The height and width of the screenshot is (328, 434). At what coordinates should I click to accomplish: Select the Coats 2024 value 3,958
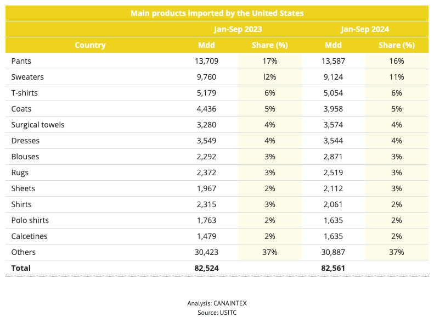click(333, 109)
